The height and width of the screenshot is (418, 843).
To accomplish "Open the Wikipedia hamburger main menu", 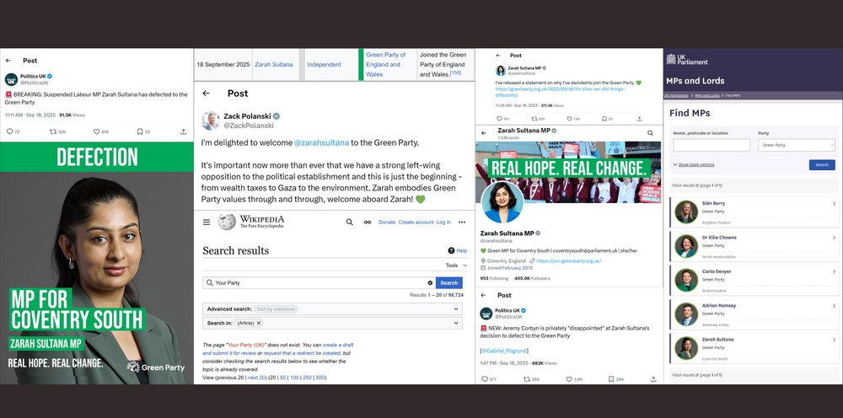I will pyautogui.click(x=207, y=222).
